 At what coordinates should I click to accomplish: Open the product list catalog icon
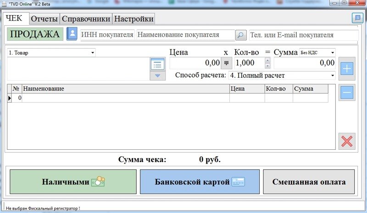(157, 64)
